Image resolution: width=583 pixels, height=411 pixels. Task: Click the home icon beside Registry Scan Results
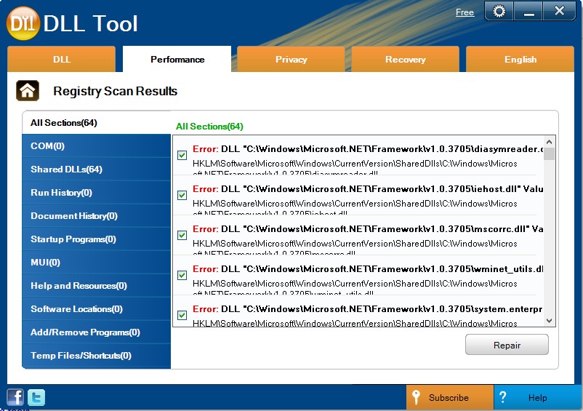pos(28,90)
